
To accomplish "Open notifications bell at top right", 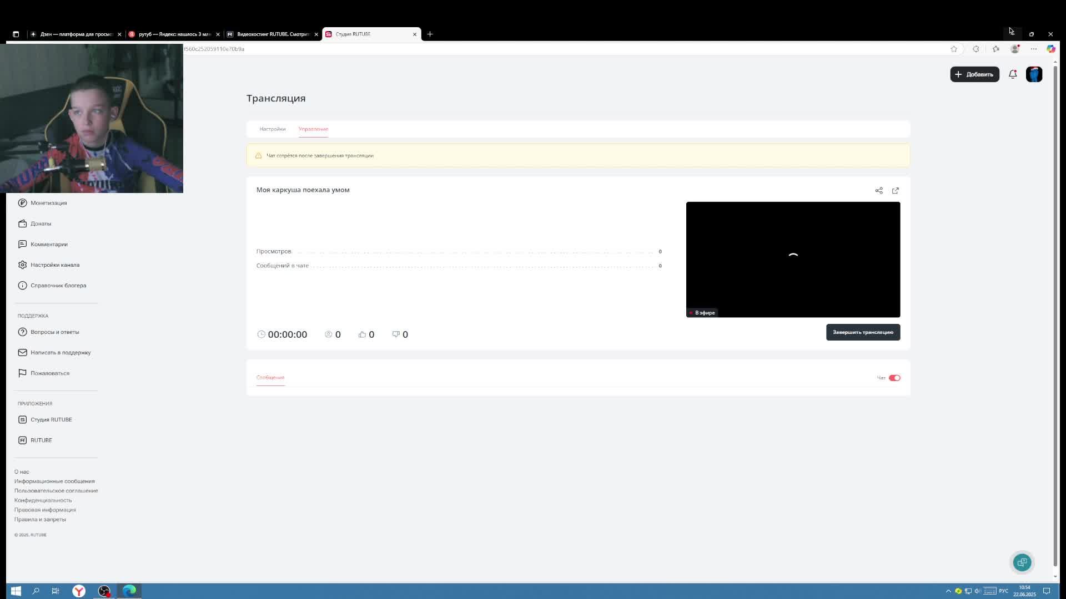I will coord(1012,74).
